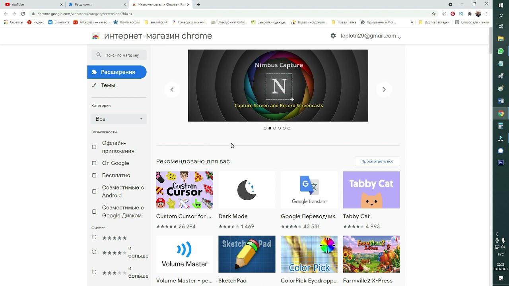Check the Бесплатно filter
This screenshot has width=509, height=286.
click(x=94, y=175)
